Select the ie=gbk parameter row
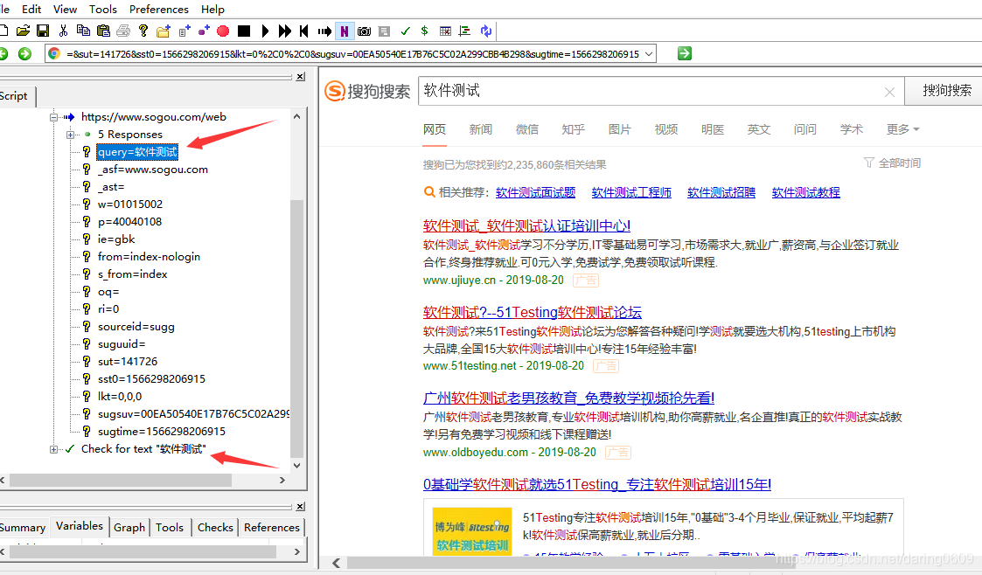 point(116,239)
